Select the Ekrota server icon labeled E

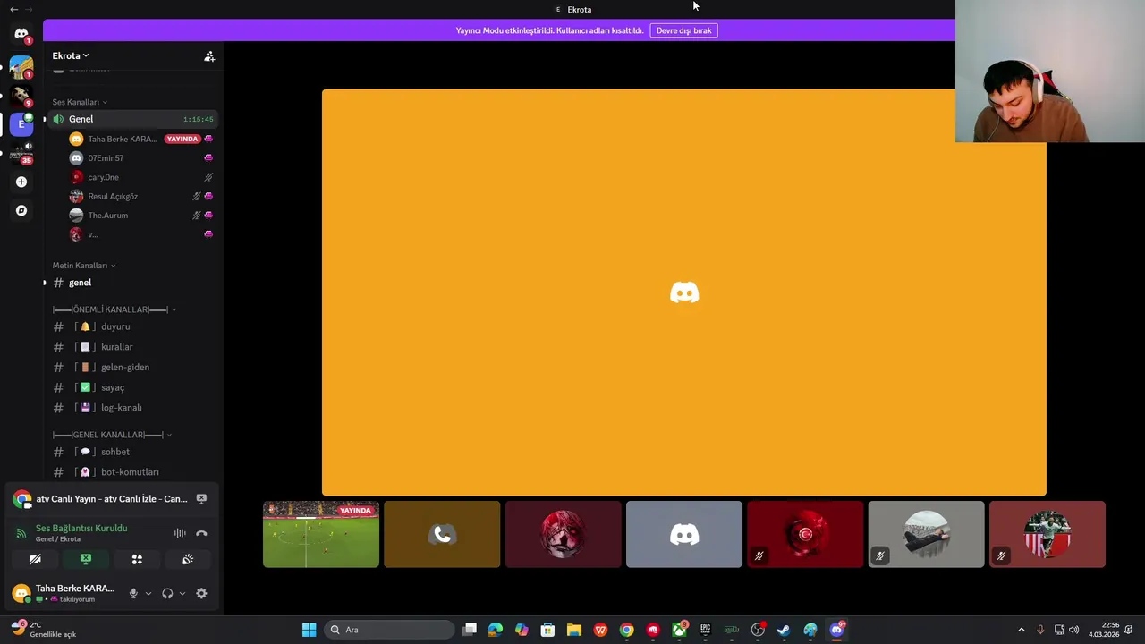[21, 124]
